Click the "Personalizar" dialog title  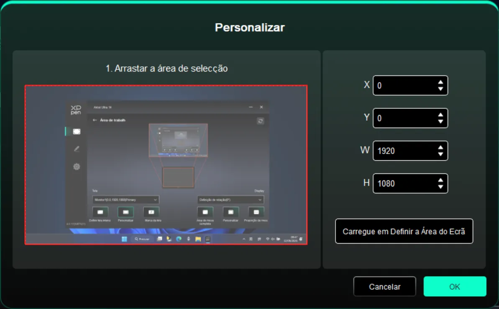[250, 27]
